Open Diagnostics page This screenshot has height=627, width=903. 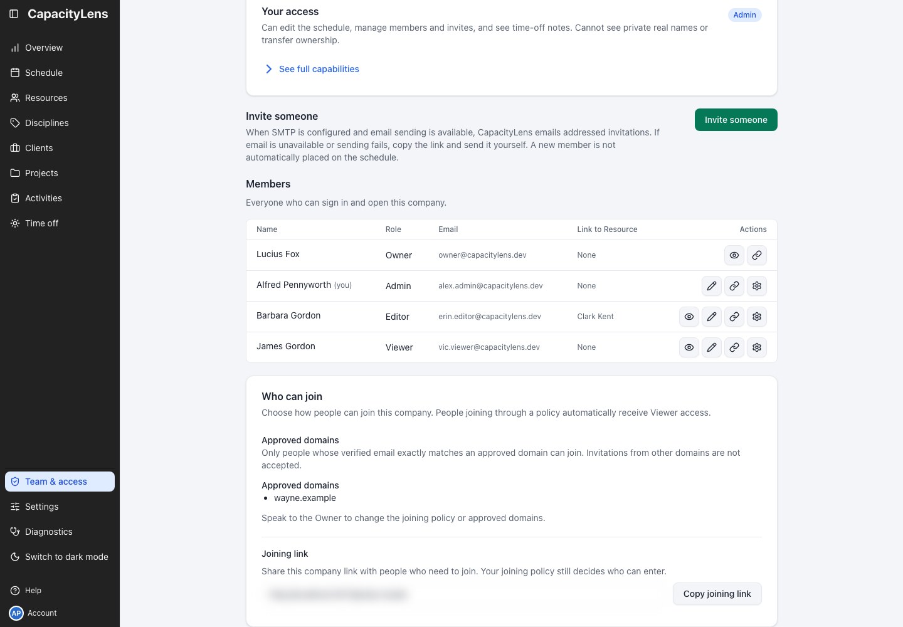(60, 532)
